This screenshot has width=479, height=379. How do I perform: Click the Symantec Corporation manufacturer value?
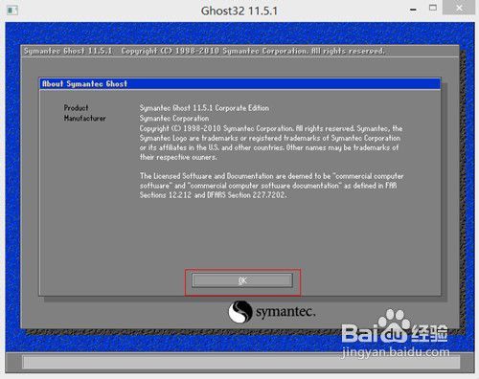coord(174,118)
